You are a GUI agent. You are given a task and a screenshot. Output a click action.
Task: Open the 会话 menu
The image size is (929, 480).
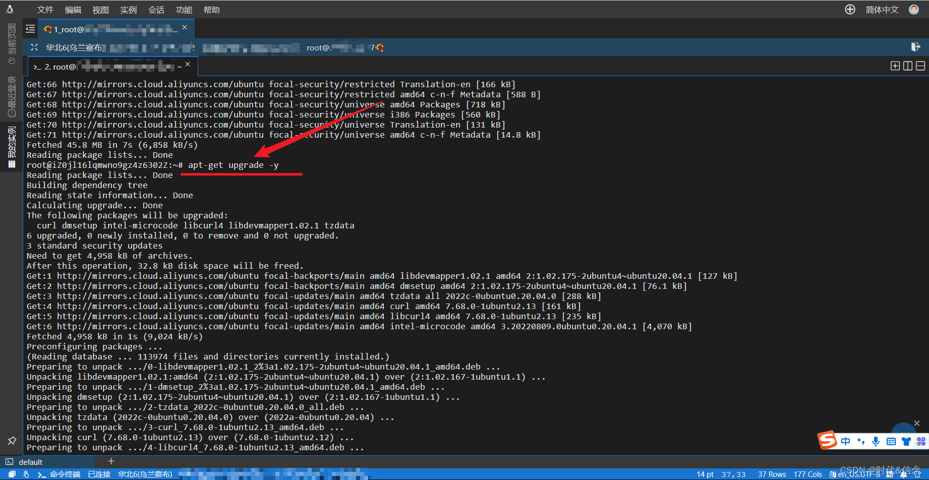click(156, 10)
